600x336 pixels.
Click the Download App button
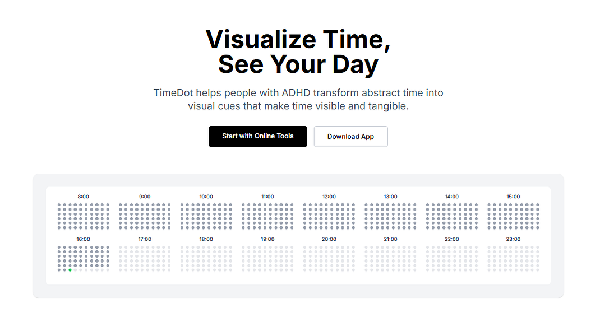350,136
